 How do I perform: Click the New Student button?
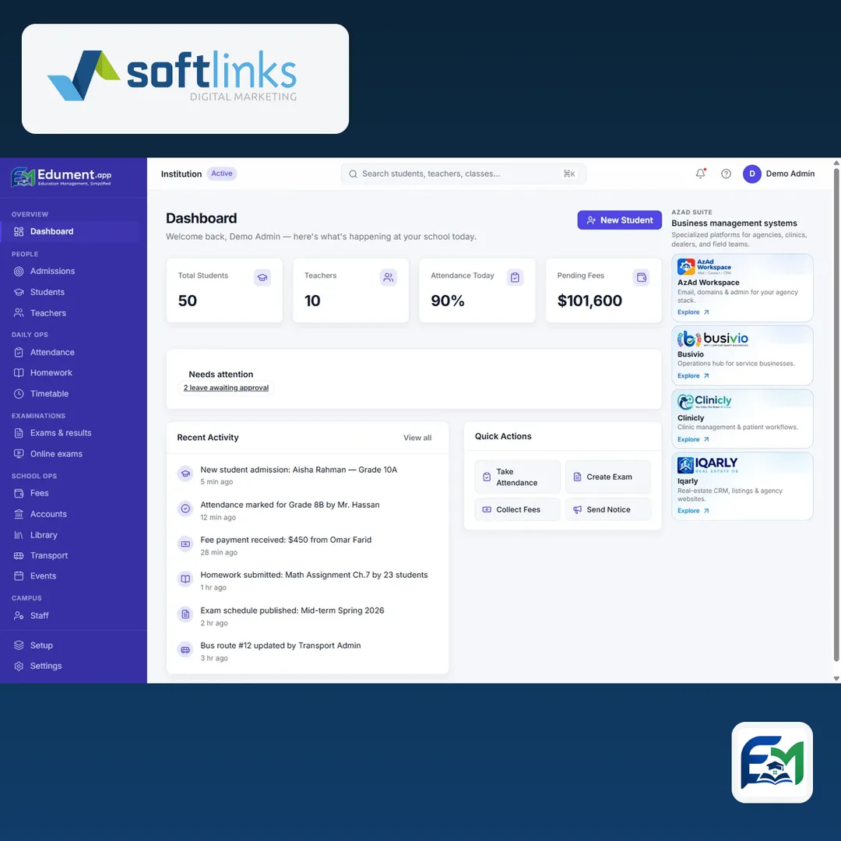point(620,220)
